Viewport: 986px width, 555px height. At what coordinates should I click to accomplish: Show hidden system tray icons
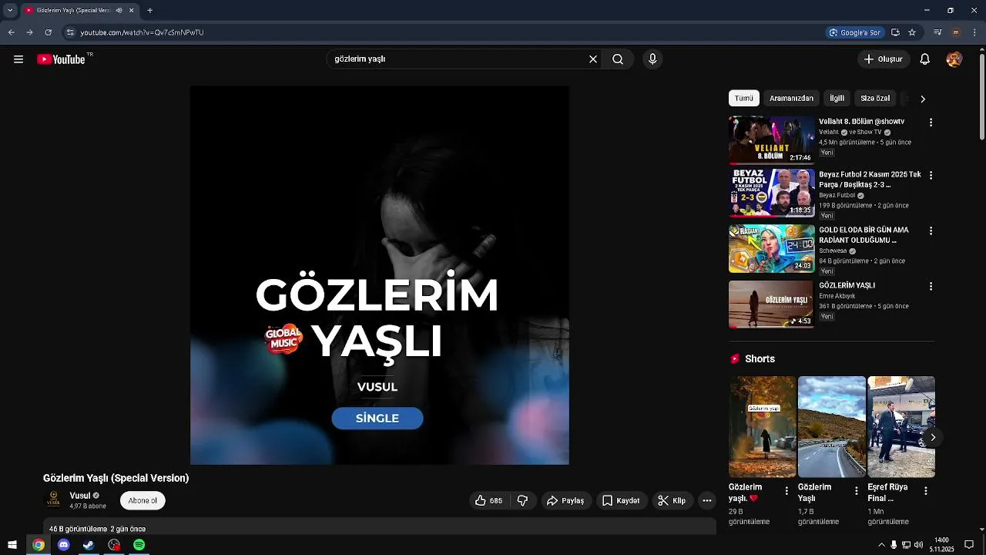pyautogui.click(x=881, y=545)
